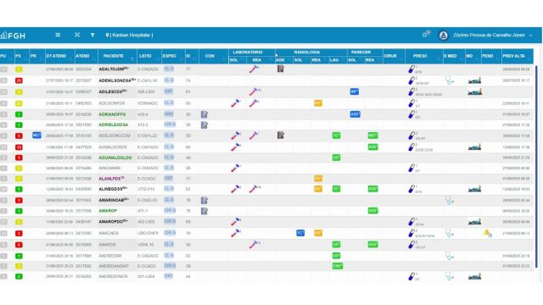Click URO specialty tag in ADRIANOFFG row
543x305 pixels.
coord(169,114)
